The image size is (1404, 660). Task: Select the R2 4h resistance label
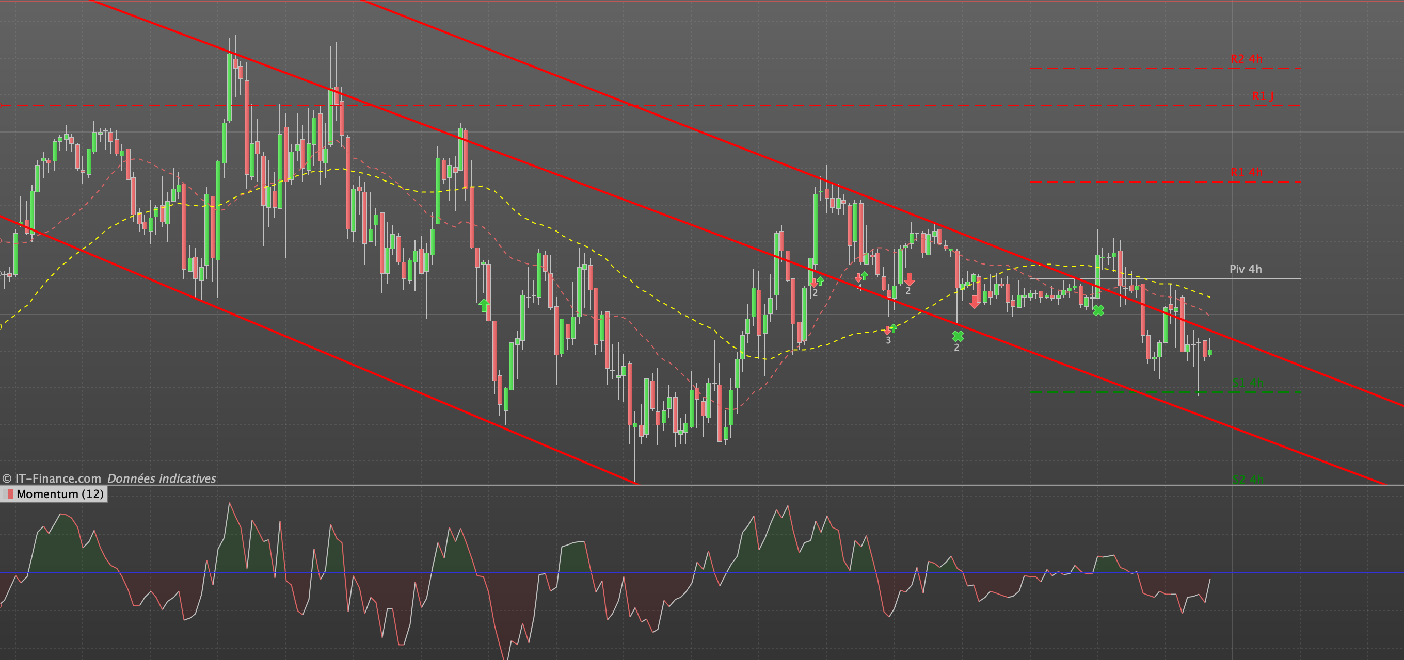pos(1246,59)
